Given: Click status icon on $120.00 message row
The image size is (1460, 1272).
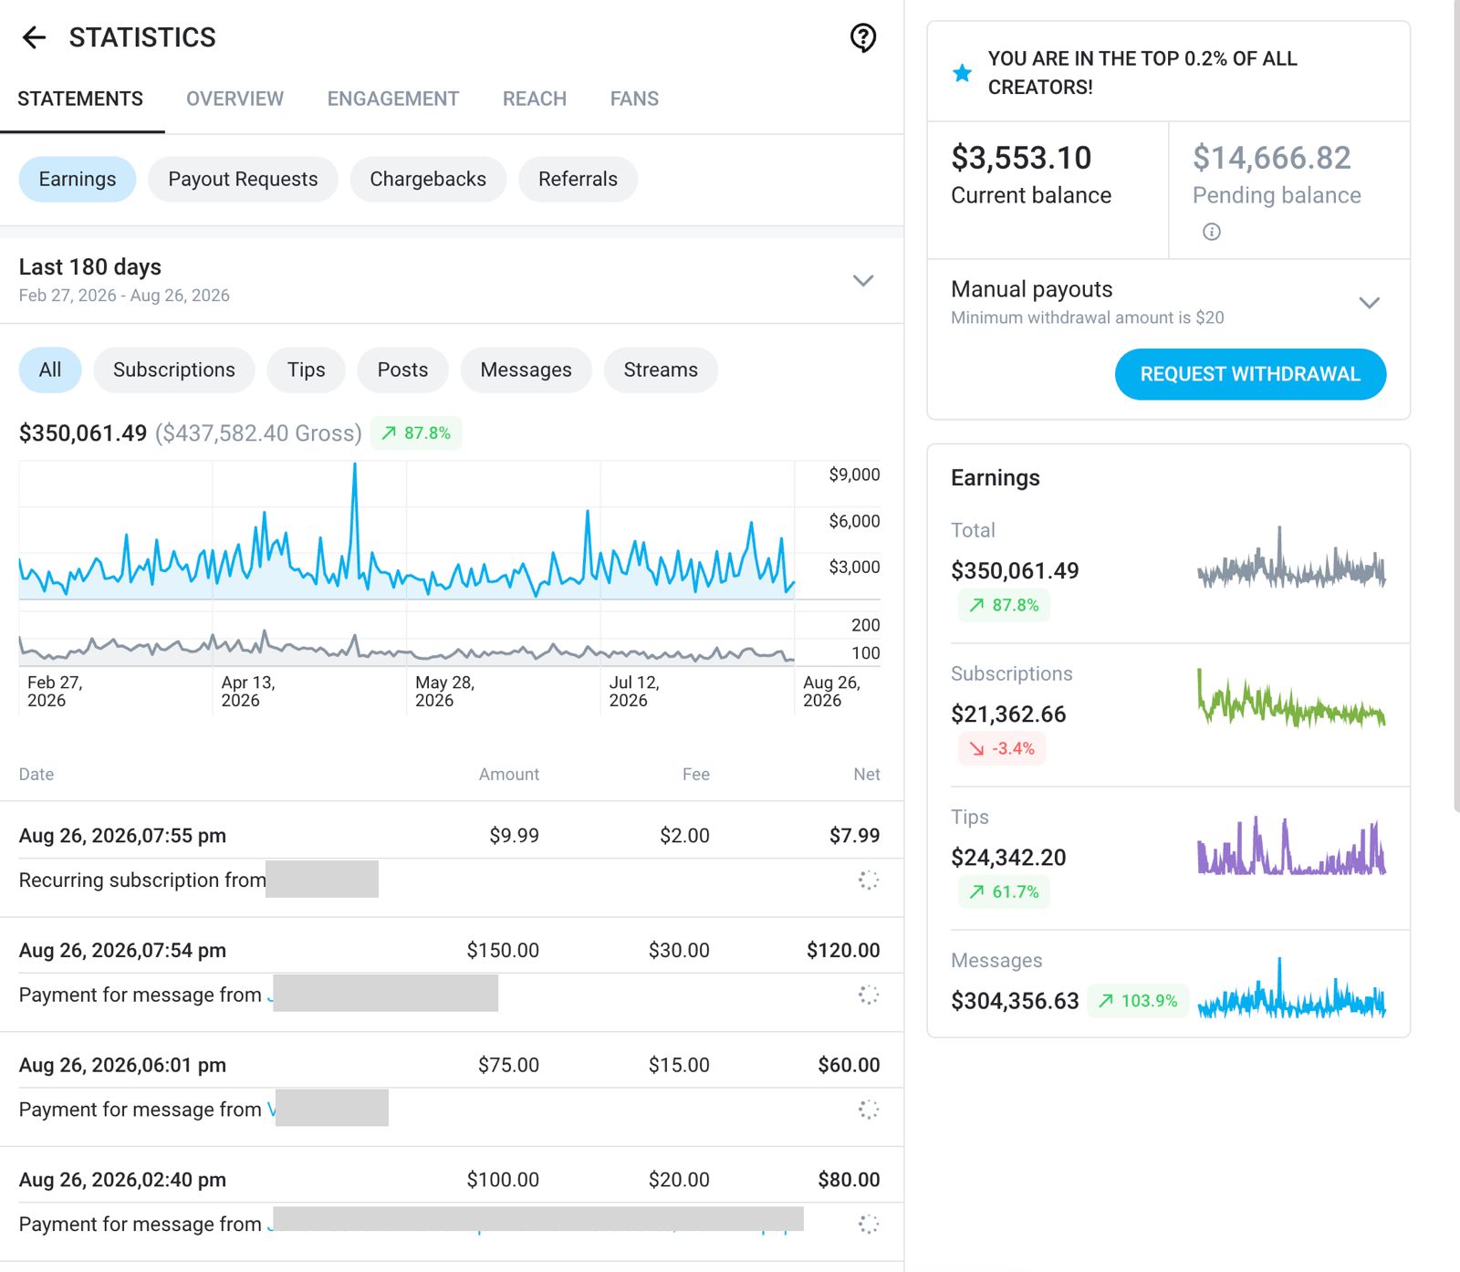Looking at the screenshot, I should click(x=869, y=995).
